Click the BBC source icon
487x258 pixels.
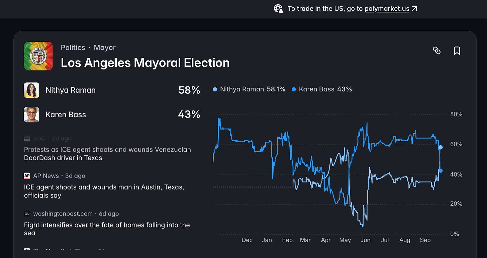tap(27, 138)
